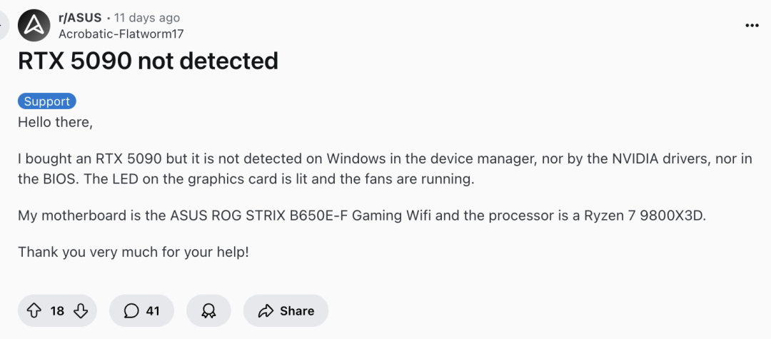Click the vote score of 18
Screen dimensions: 771x339
click(57, 310)
